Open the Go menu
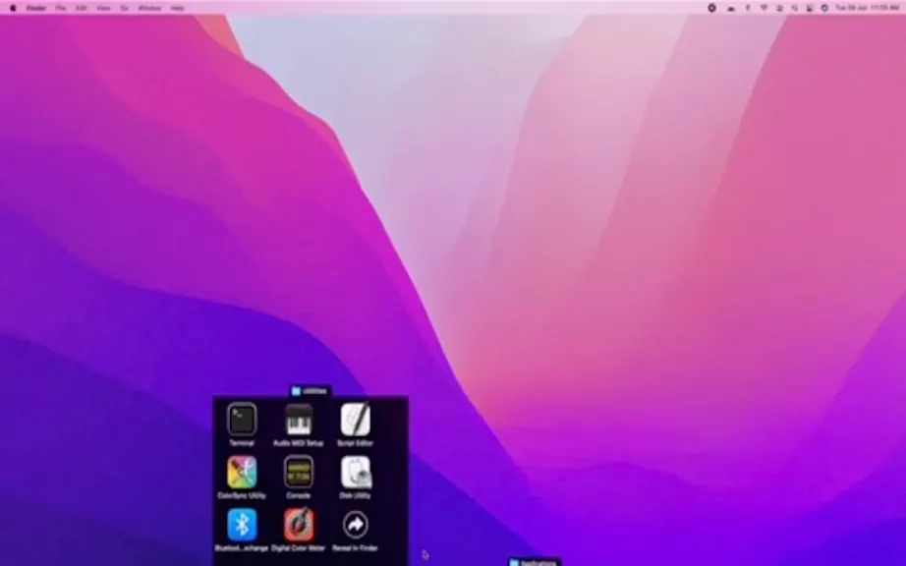The width and height of the screenshot is (906, 566). point(124,8)
